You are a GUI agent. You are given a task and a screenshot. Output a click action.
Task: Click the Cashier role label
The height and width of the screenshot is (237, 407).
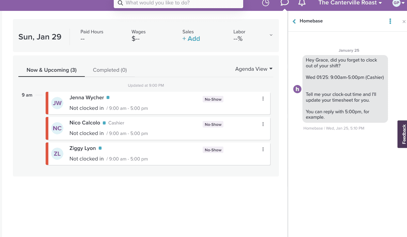coord(116,123)
